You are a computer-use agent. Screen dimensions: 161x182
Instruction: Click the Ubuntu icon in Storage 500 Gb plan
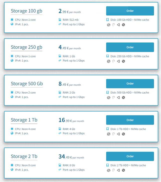point(118,97)
